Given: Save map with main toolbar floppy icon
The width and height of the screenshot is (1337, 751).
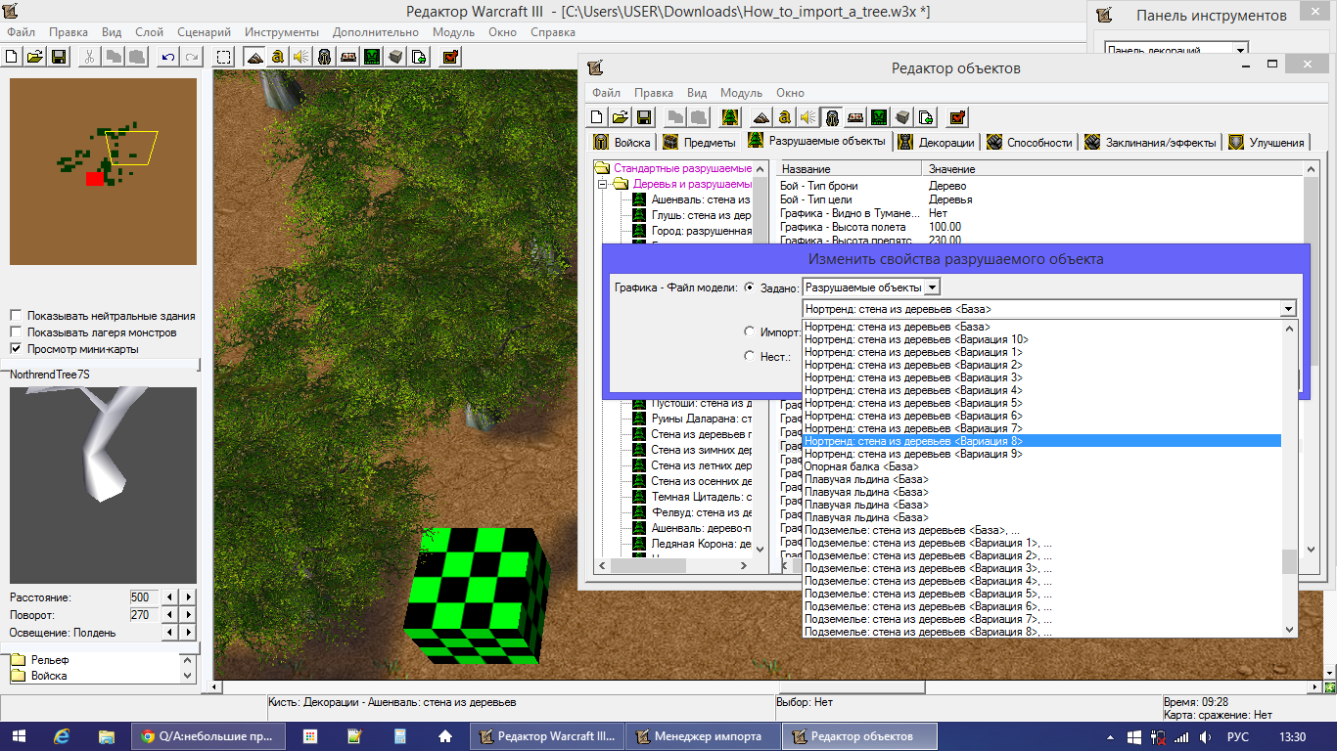Looking at the screenshot, I should (x=58, y=57).
